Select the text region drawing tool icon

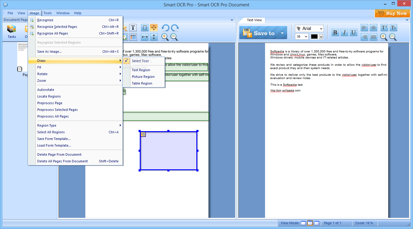[133, 28]
